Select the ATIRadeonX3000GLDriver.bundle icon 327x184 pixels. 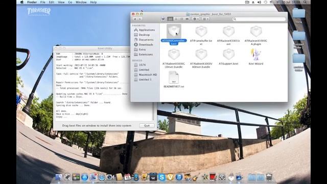pyautogui.click(x=174, y=54)
